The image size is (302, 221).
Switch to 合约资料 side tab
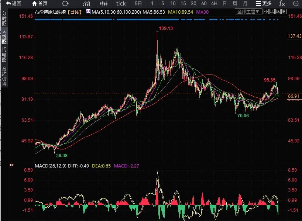click(x=4, y=76)
